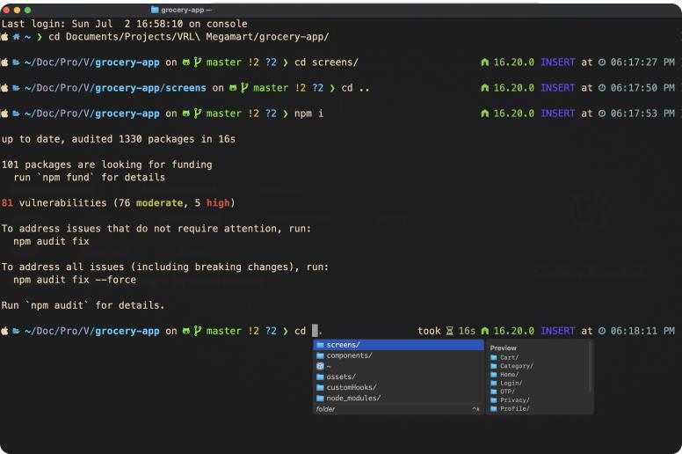This screenshot has height=454, width=682.
Task: Click the 'npm audit fix --force' line
Action: point(75,280)
